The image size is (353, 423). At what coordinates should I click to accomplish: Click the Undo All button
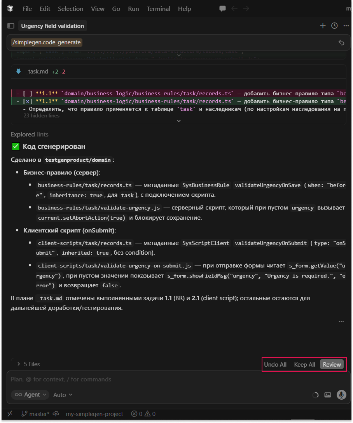275,364
